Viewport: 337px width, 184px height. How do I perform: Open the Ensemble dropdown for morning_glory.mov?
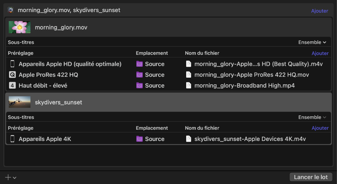(312, 42)
